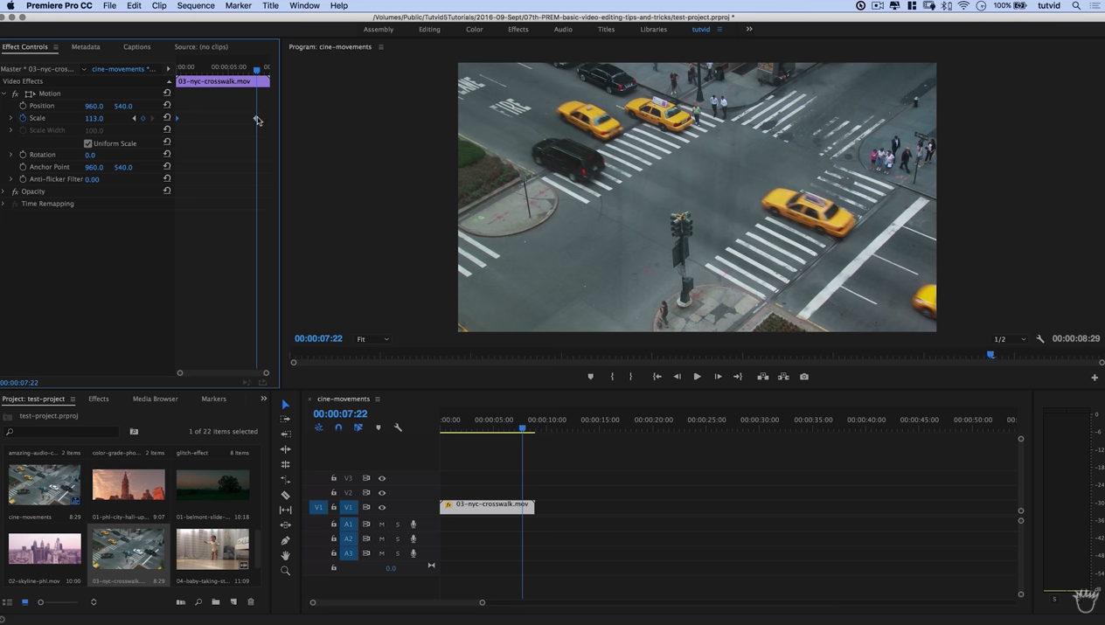Click Scale keyframe diamond in Effect Controls
1105x625 pixels.
256,118
